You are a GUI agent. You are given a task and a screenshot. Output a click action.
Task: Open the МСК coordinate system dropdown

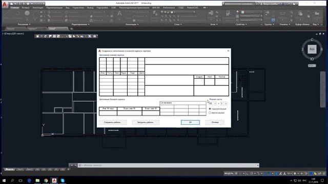312,65
